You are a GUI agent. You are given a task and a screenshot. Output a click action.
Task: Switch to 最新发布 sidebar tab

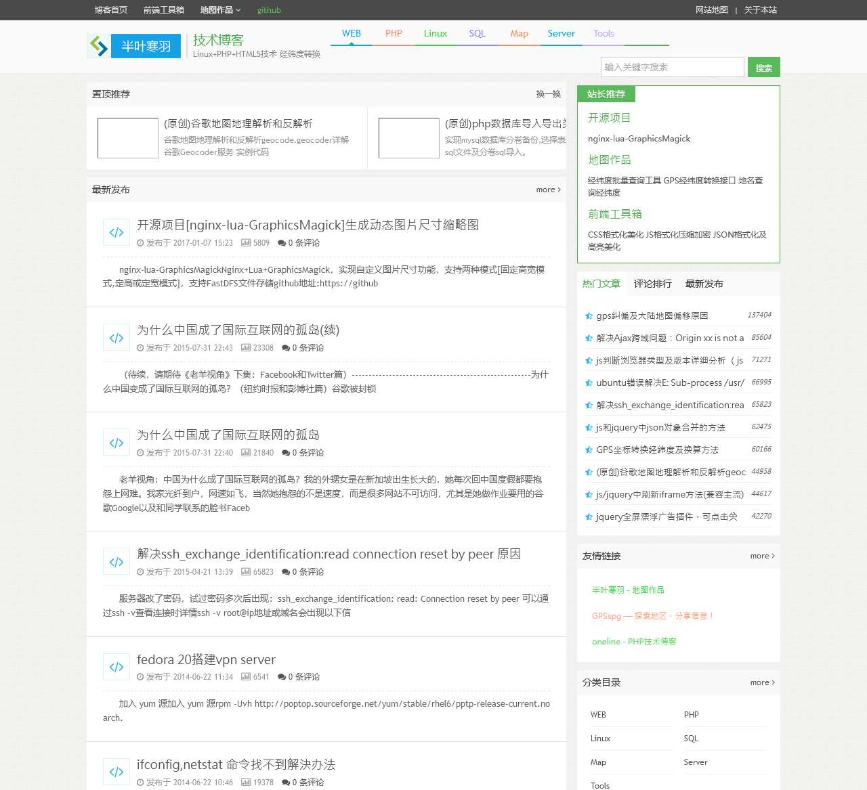[x=704, y=284]
